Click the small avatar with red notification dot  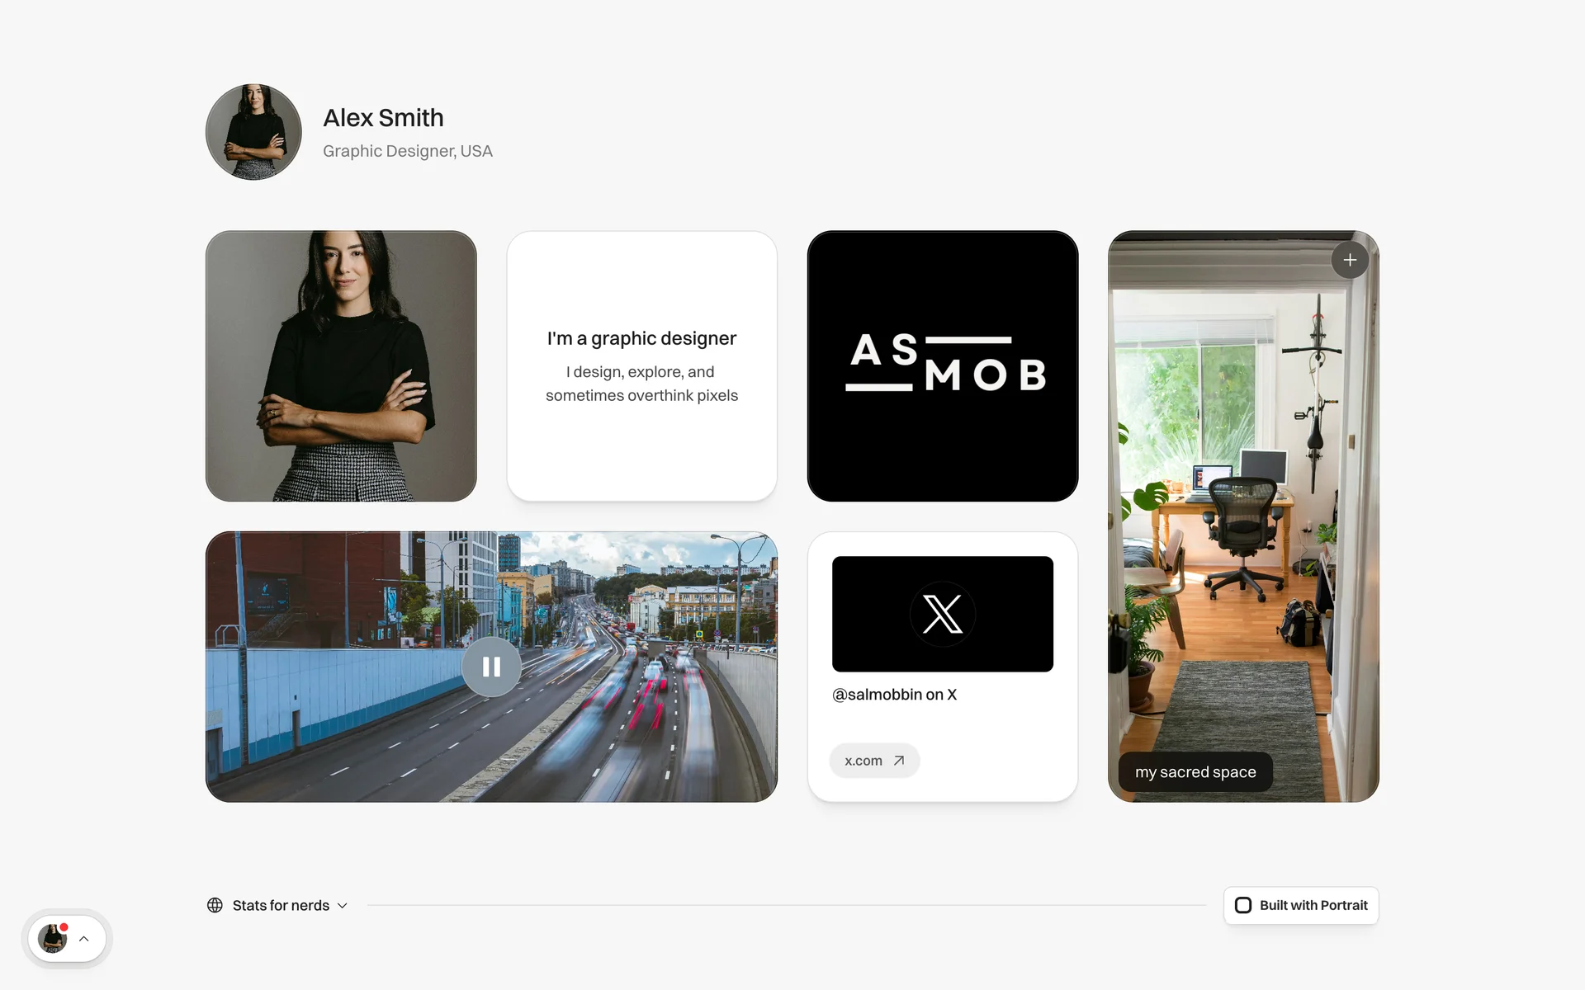click(52, 939)
